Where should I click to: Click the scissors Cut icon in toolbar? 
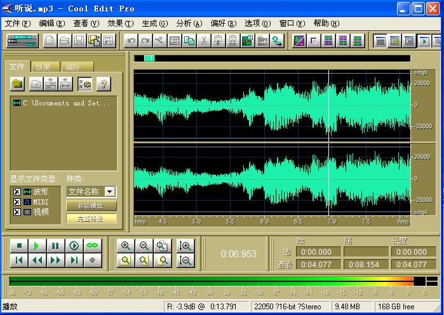click(x=204, y=41)
